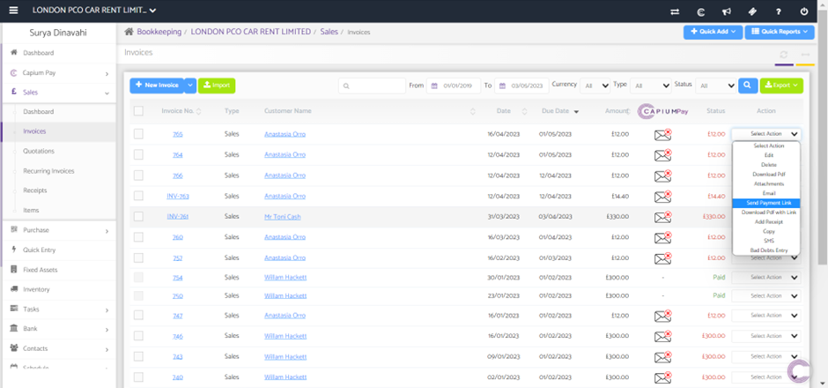Open invoice number 765 link
The height and width of the screenshot is (388, 828).
pos(177,134)
